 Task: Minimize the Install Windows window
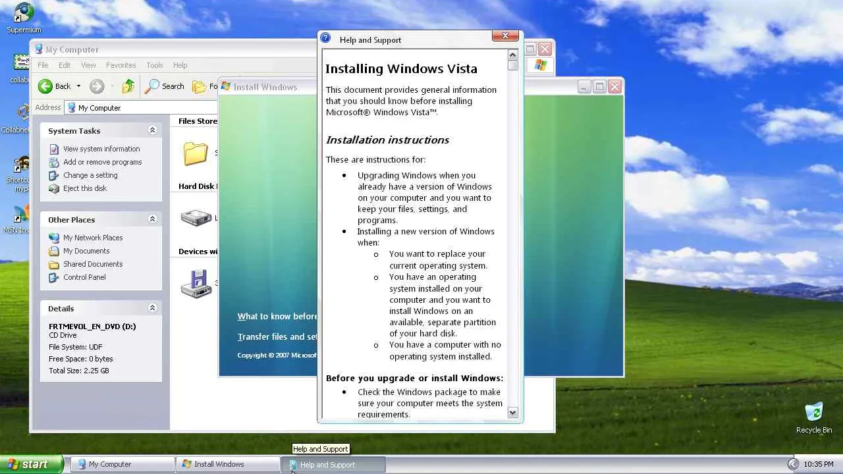(x=584, y=86)
